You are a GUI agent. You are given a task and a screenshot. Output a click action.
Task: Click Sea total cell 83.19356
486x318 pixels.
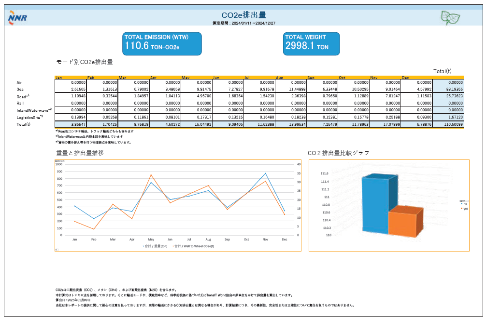tap(448, 89)
